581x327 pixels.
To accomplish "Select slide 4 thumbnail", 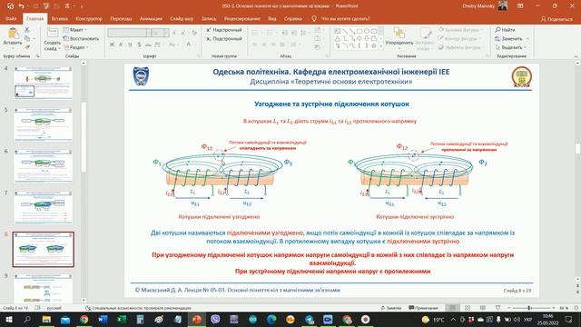I will (43, 83).
